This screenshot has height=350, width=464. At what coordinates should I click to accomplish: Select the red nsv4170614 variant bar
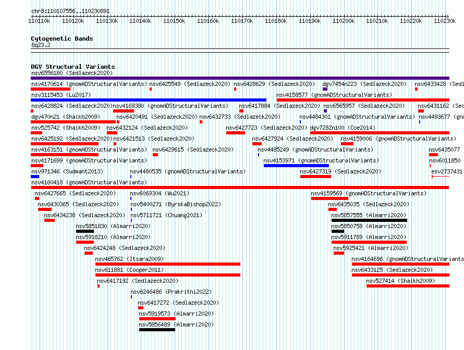[51, 89]
